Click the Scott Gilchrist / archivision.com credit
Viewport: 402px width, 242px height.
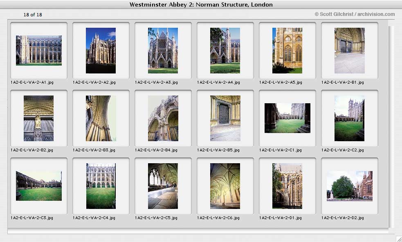click(355, 14)
